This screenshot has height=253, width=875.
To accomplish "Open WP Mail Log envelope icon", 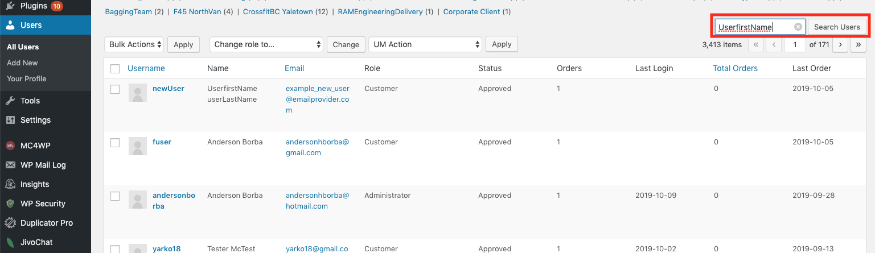I will 10,165.
